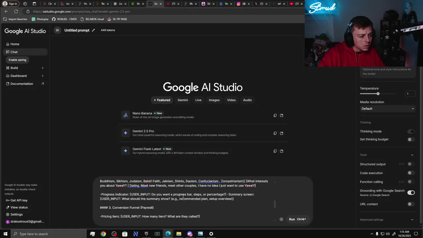Open File Explorer from the taskbar
423x238 pixels.
pos(179,234)
